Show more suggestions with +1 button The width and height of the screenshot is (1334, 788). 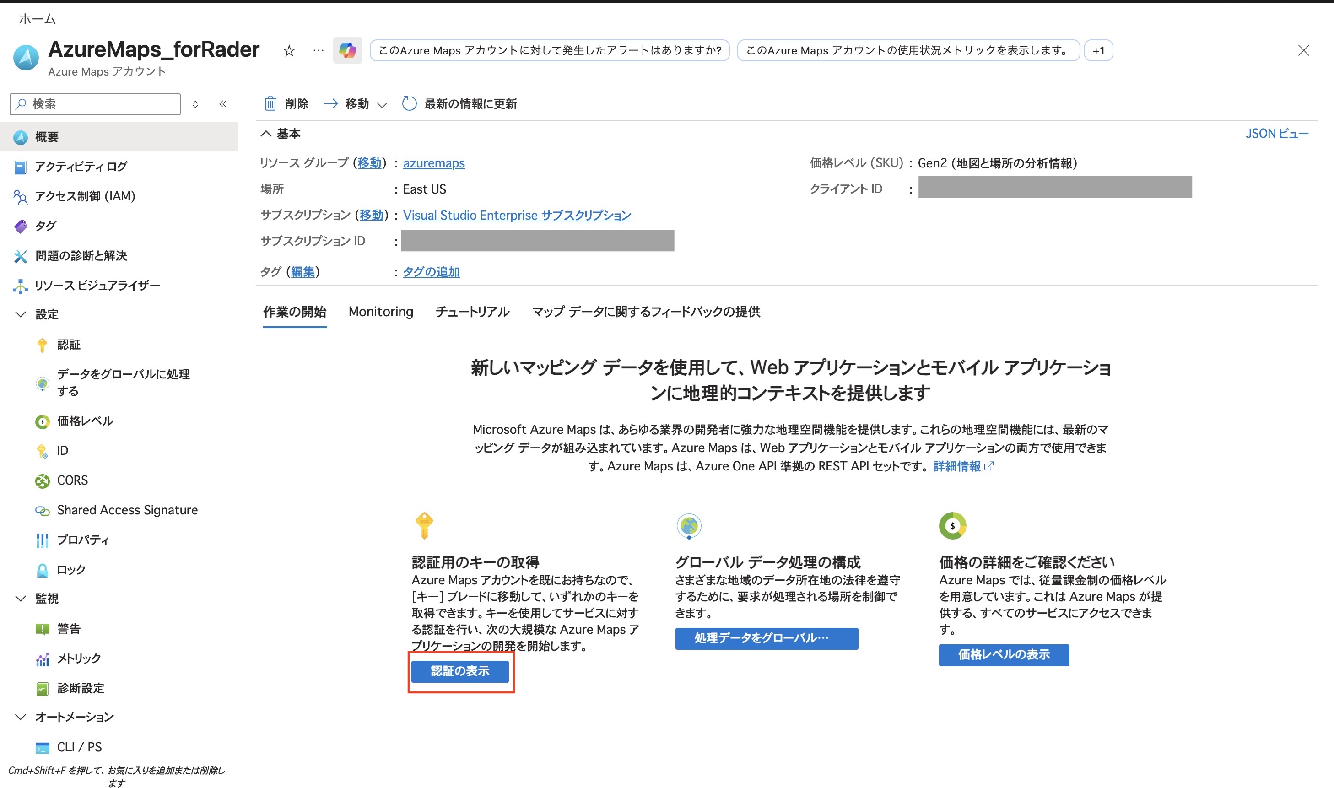coord(1098,50)
